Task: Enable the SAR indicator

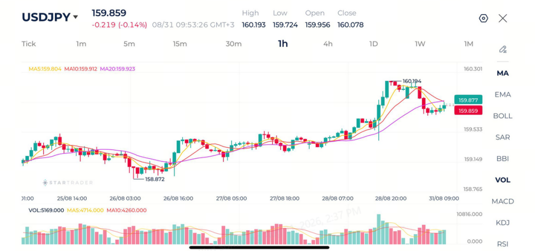Action: 503,137
